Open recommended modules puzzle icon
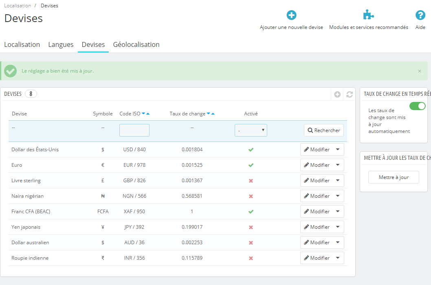 point(368,15)
